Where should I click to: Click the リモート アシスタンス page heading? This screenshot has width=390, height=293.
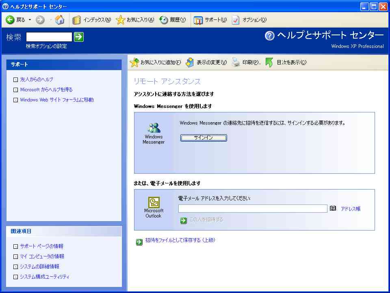click(x=167, y=81)
